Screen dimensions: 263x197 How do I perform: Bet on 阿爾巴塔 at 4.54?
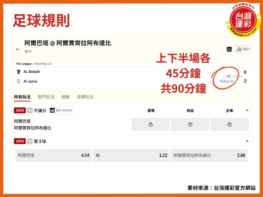point(53,155)
